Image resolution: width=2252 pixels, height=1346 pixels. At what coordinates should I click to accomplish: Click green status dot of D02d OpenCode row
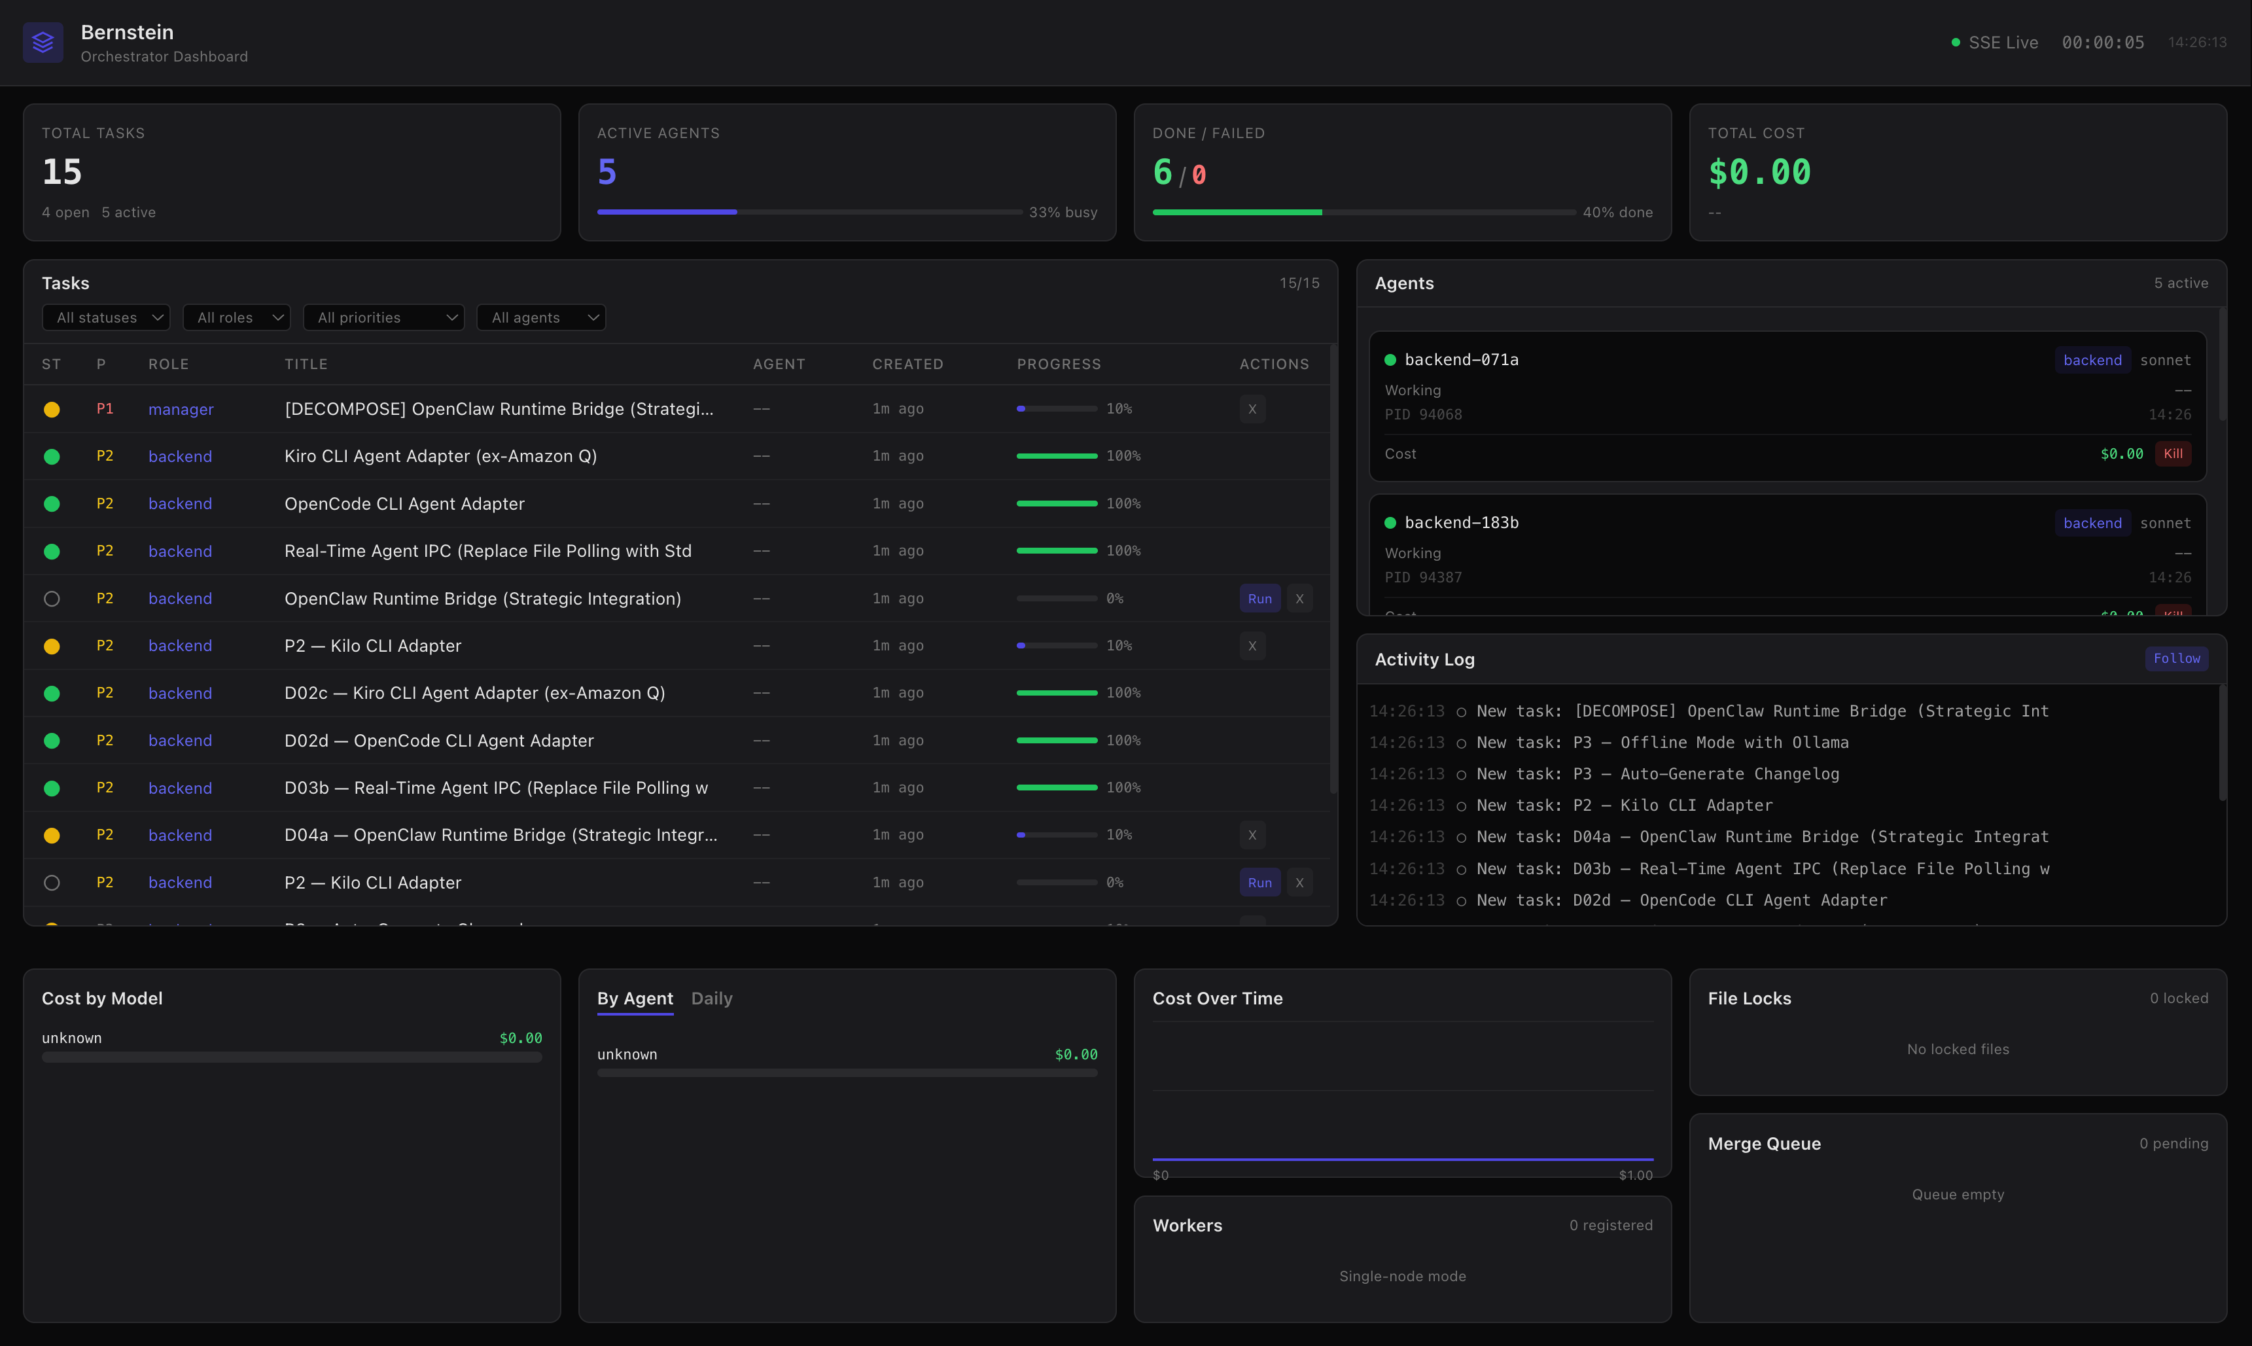click(x=52, y=740)
